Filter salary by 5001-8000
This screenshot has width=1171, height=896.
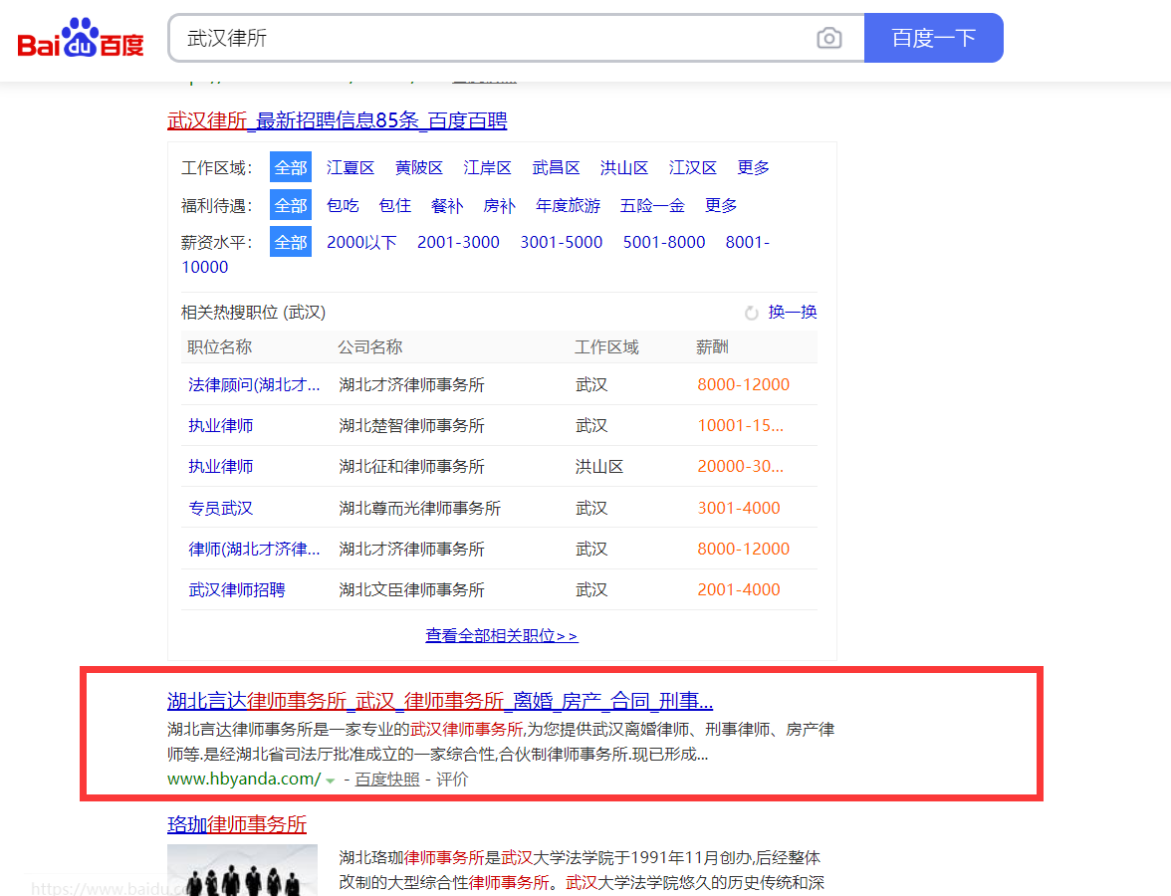pos(664,243)
